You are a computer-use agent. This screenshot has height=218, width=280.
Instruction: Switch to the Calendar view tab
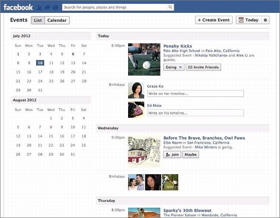pos(57,20)
